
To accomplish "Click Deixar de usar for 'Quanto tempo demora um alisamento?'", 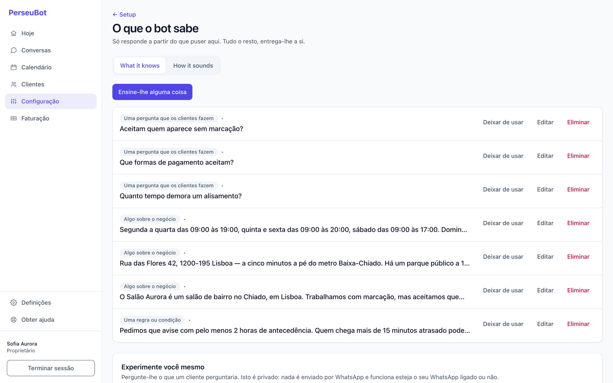I will point(503,190).
